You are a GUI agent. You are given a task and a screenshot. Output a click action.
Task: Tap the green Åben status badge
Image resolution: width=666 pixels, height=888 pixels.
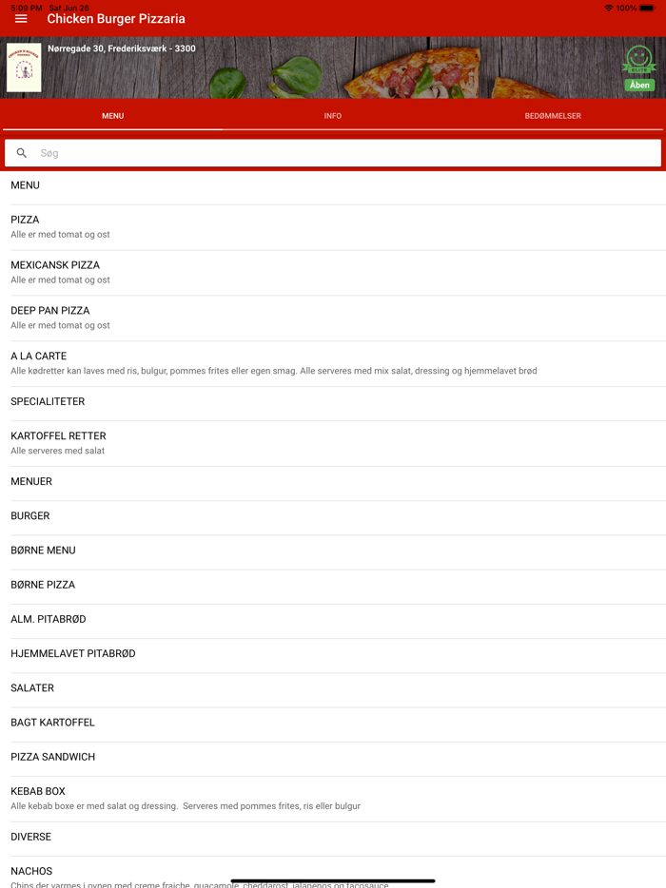pyautogui.click(x=639, y=85)
